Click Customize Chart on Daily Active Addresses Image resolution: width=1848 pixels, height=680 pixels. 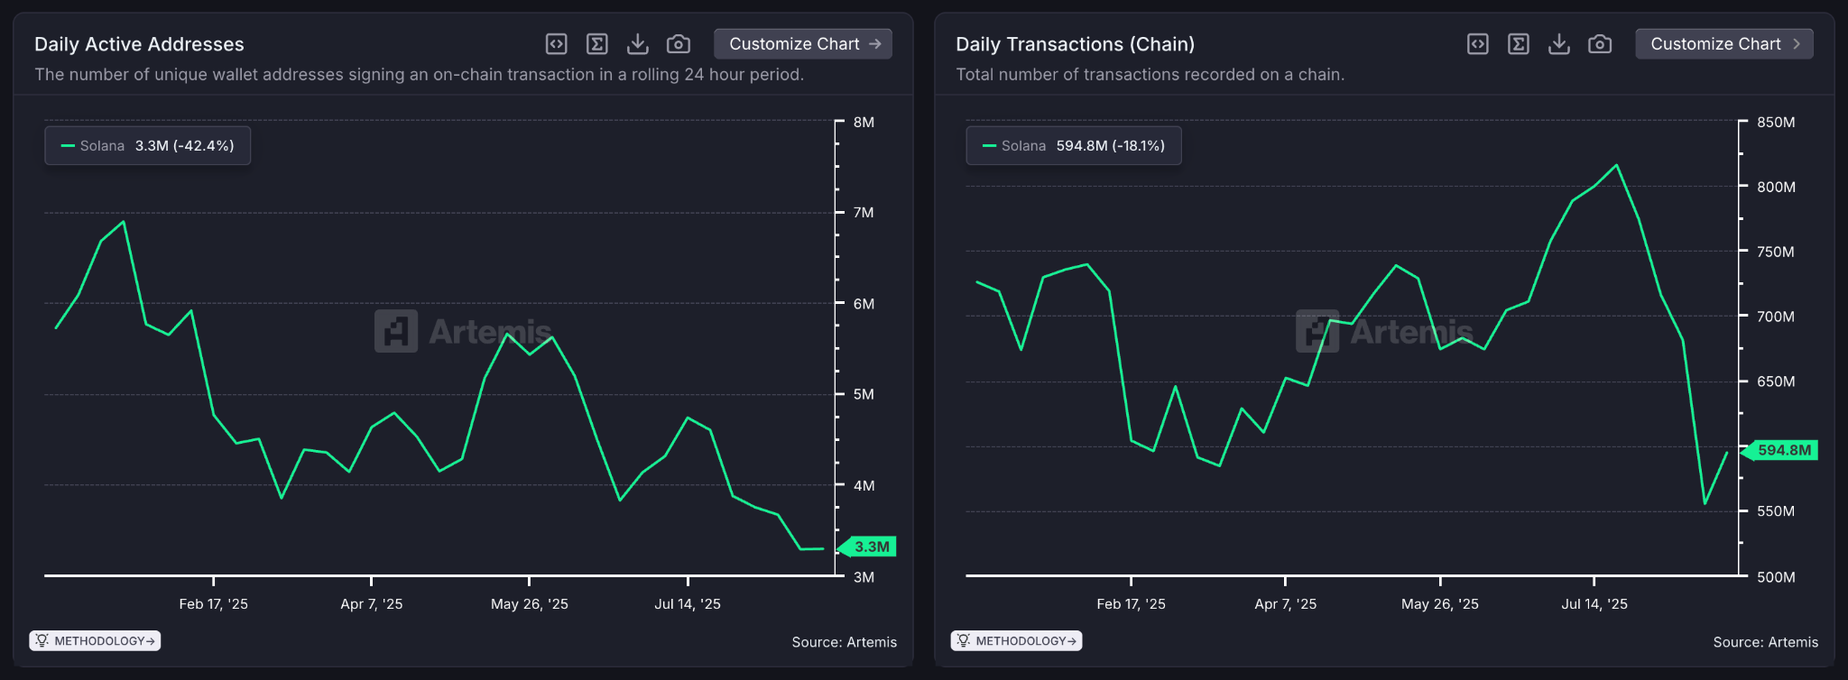(x=803, y=43)
